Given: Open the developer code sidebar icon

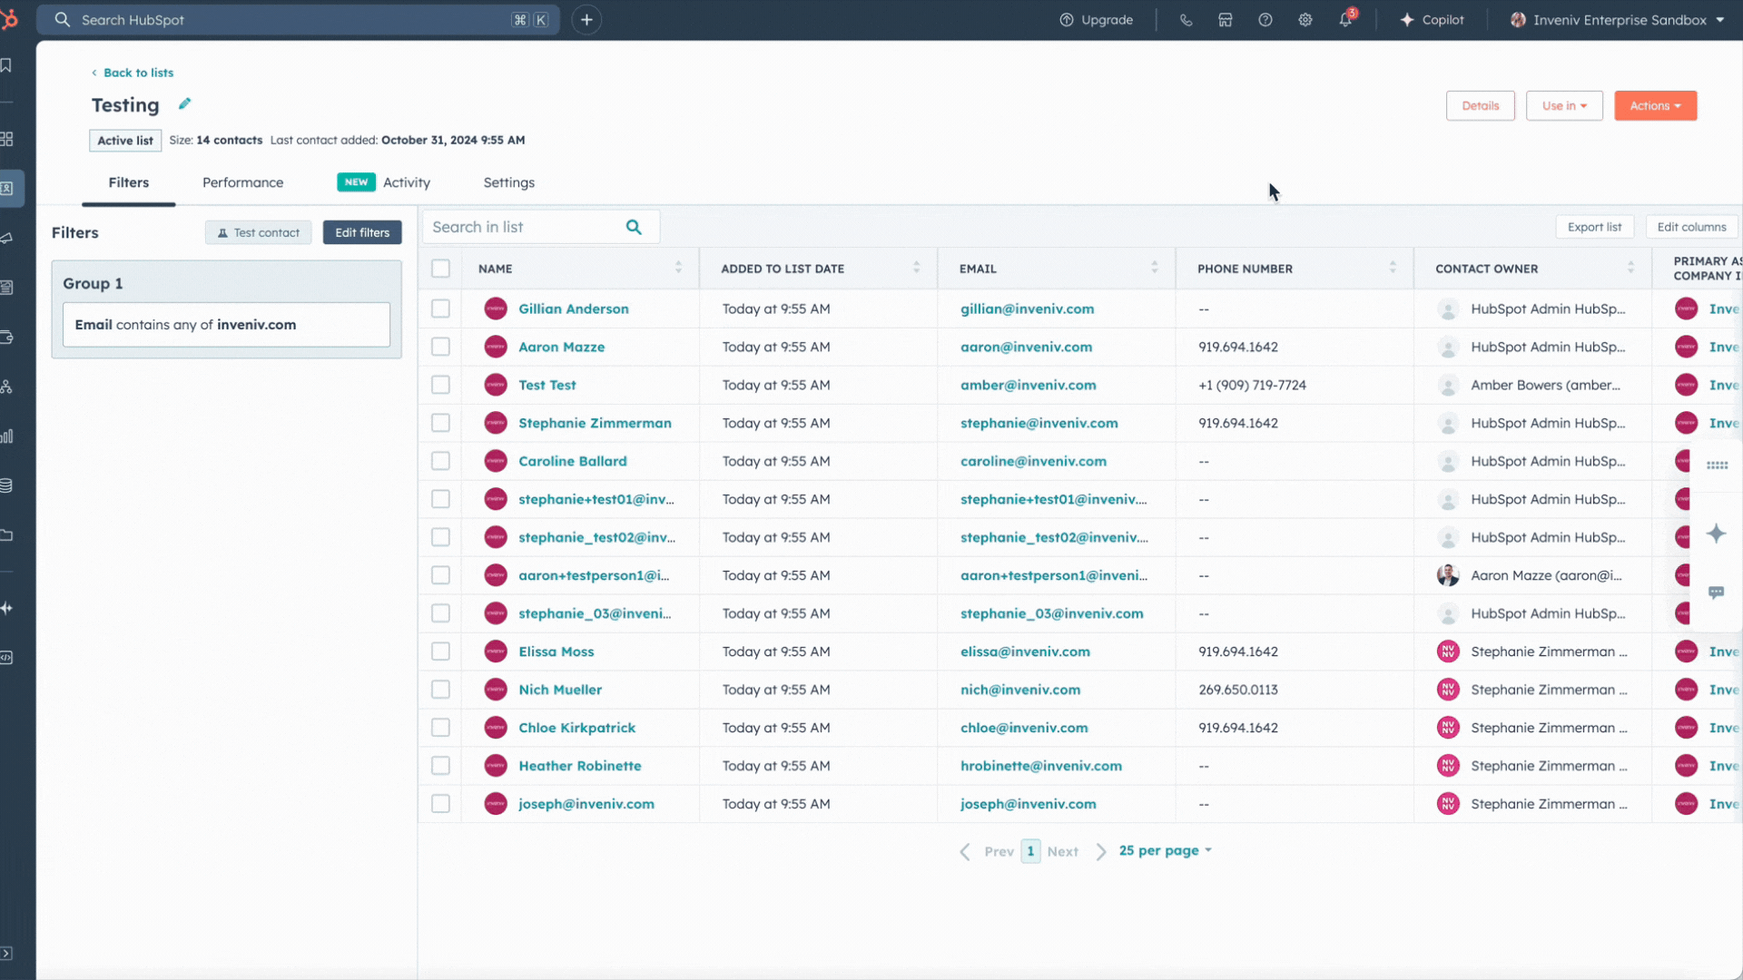Looking at the screenshot, I should click(x=6, y=658).
